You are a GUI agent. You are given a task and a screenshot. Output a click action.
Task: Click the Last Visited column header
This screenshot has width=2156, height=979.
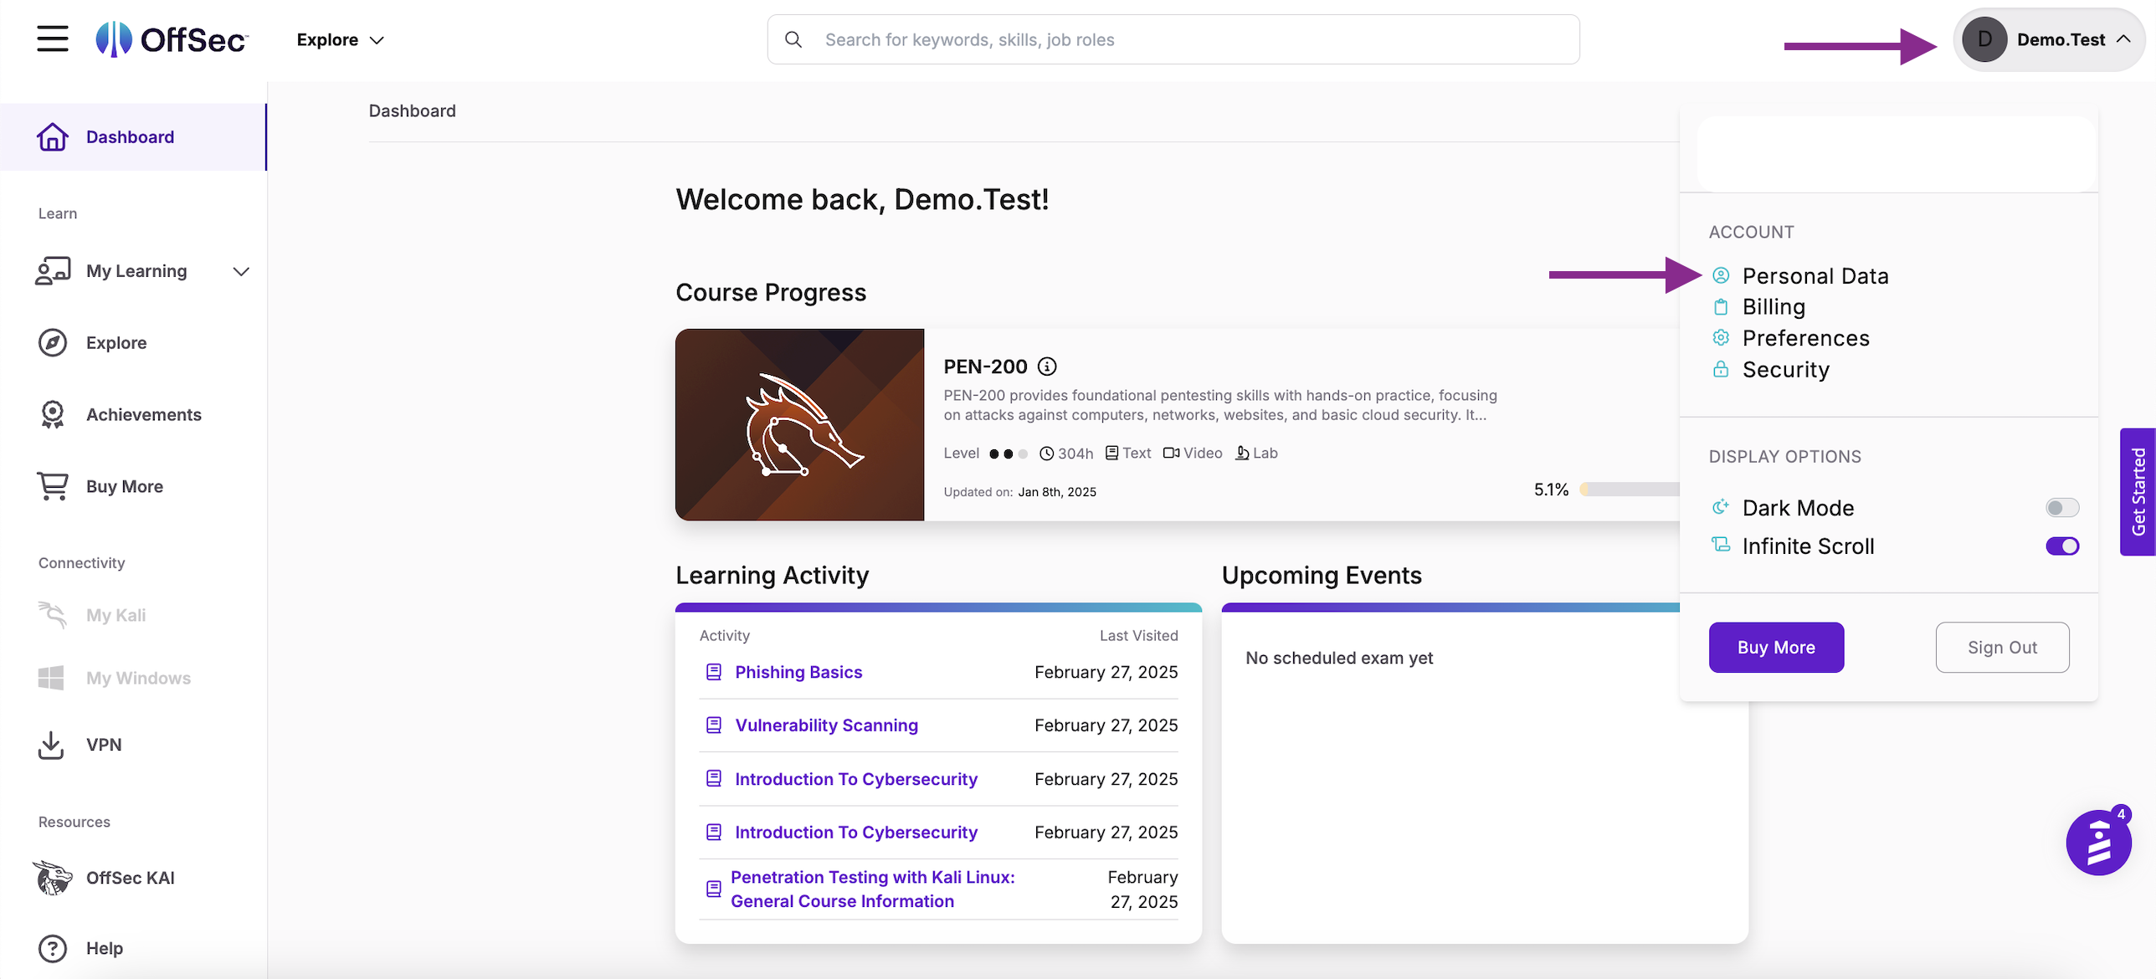[x=1138, y=636]
